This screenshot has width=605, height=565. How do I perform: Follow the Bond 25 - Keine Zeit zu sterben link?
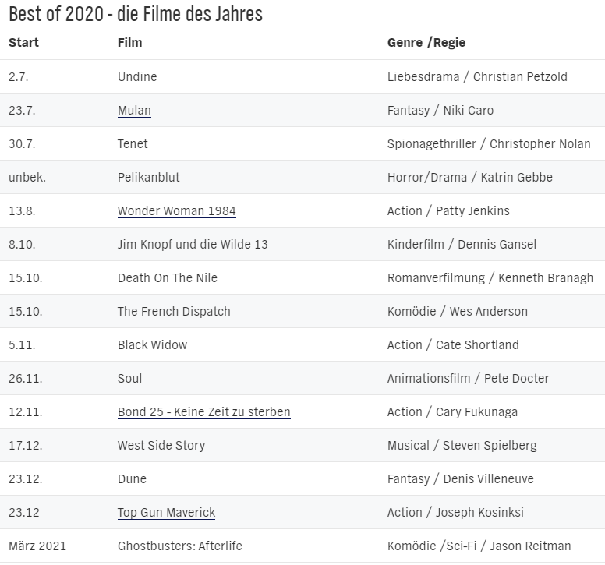[203, 412]
